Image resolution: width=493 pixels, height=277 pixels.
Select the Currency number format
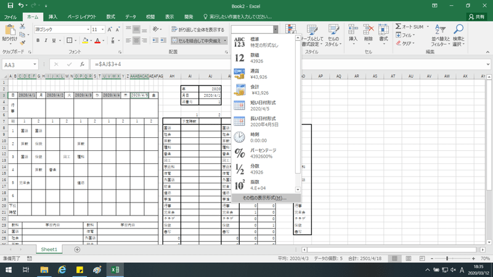click(x=264, y=74)
